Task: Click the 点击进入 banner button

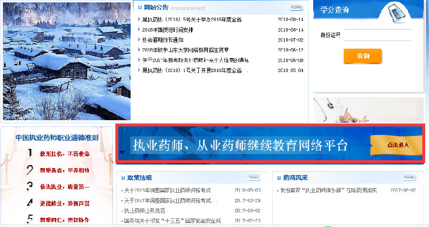Action: click(x=396, y=145)
